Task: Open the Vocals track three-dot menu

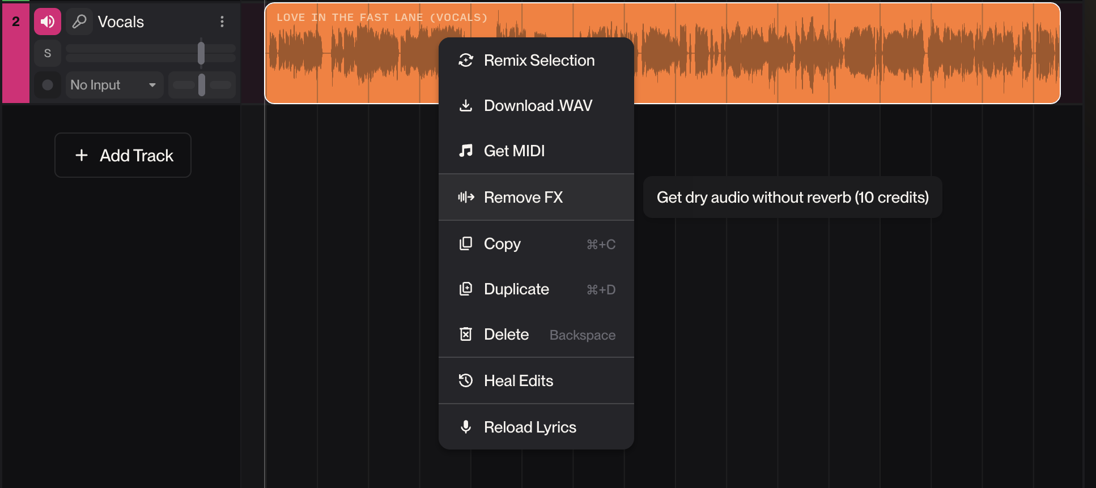Action: 222,22
